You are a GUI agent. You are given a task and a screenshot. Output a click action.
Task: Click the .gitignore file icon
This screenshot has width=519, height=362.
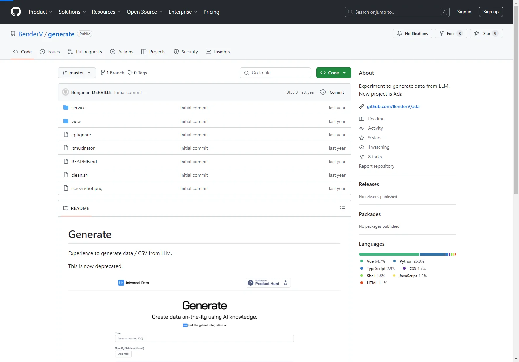coord(66,134)
